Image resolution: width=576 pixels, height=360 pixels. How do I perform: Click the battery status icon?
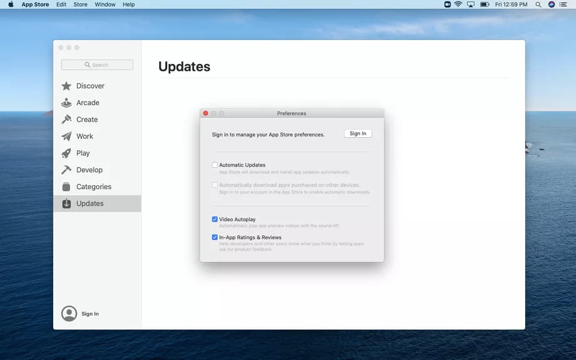485,4
